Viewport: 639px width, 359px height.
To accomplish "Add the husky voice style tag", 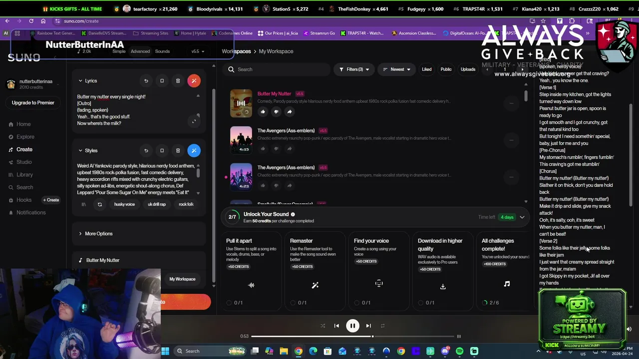I will pos(124,204).
